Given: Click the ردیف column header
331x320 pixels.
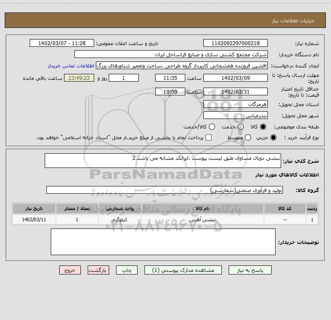Looking at the screenshot, I should coord(312,208).
